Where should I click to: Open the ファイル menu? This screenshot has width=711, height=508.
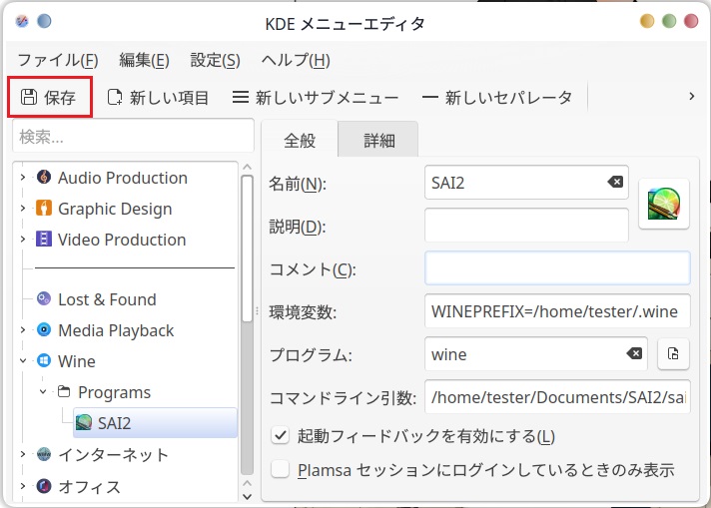pos(57,60)
